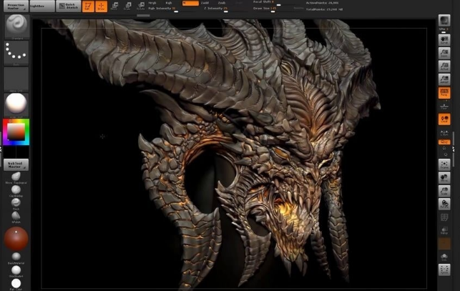The image size is (460, 291).
Task: Select the Zoom canvas icon
Action: pyautogui.click(x=444, y=54)
